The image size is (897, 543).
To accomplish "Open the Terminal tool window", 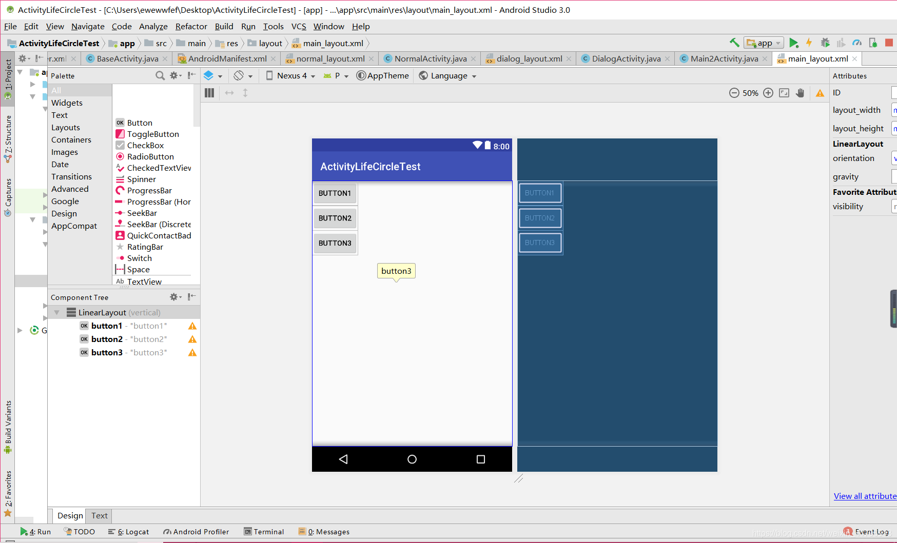I will pos(264,532).
